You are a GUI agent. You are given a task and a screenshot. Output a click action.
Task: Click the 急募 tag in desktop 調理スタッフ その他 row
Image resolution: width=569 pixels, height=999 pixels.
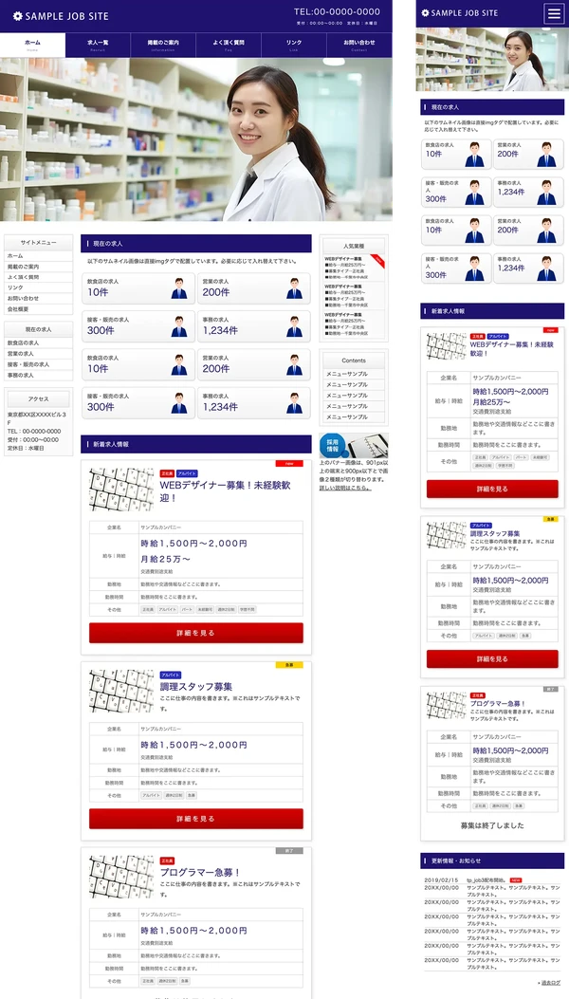click(x=192, y=795)
